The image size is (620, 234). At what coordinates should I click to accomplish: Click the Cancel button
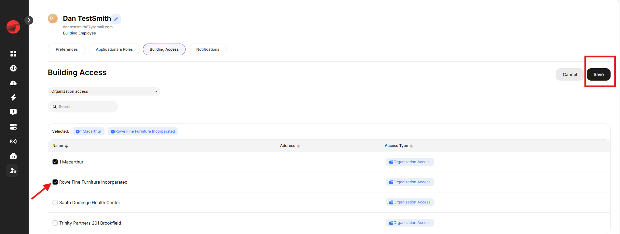tap(570, 74)
